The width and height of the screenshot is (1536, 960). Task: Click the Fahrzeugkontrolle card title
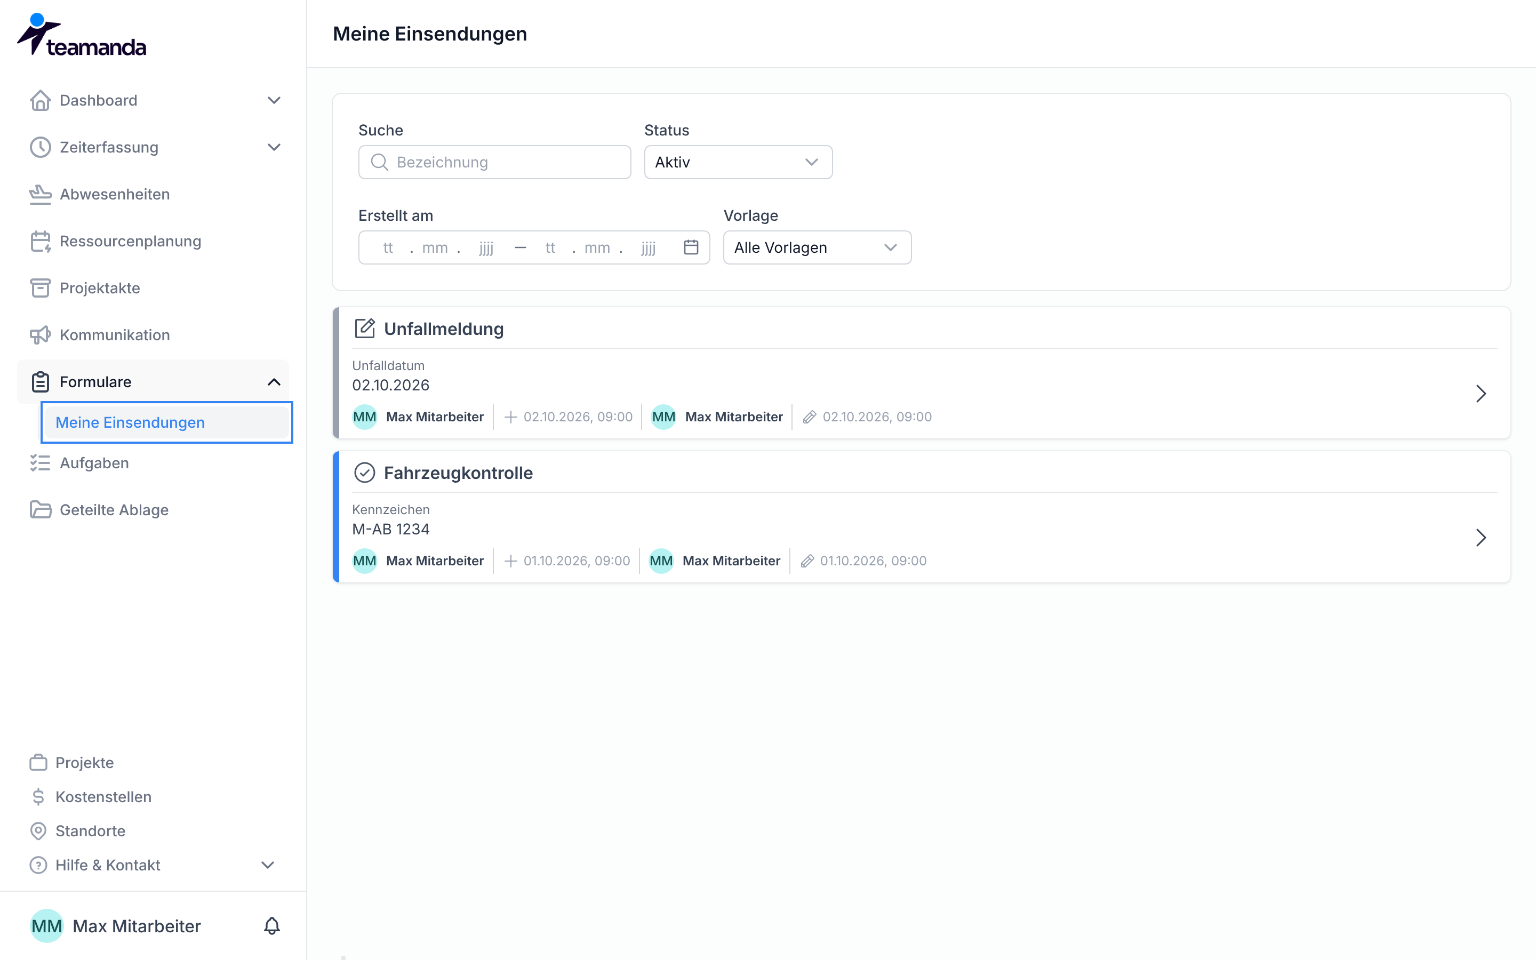point(458,473)
